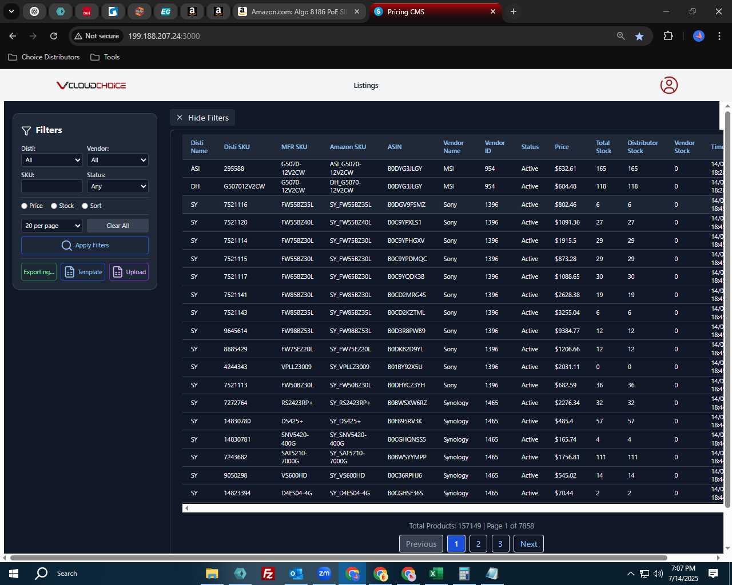This screenshot has height=585, width=732.
Task: Click the Previous page button
Action: click(421, 544)
